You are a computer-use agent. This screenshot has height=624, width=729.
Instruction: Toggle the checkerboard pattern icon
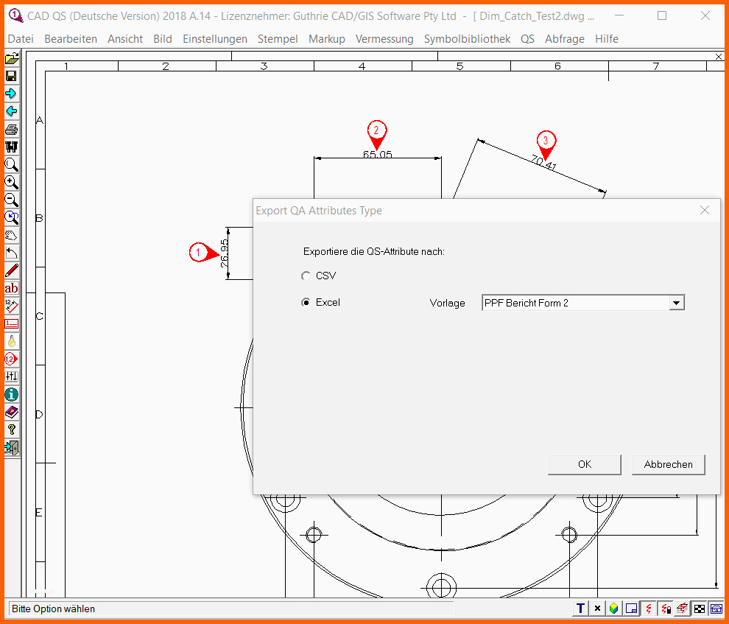coord(700,609)
